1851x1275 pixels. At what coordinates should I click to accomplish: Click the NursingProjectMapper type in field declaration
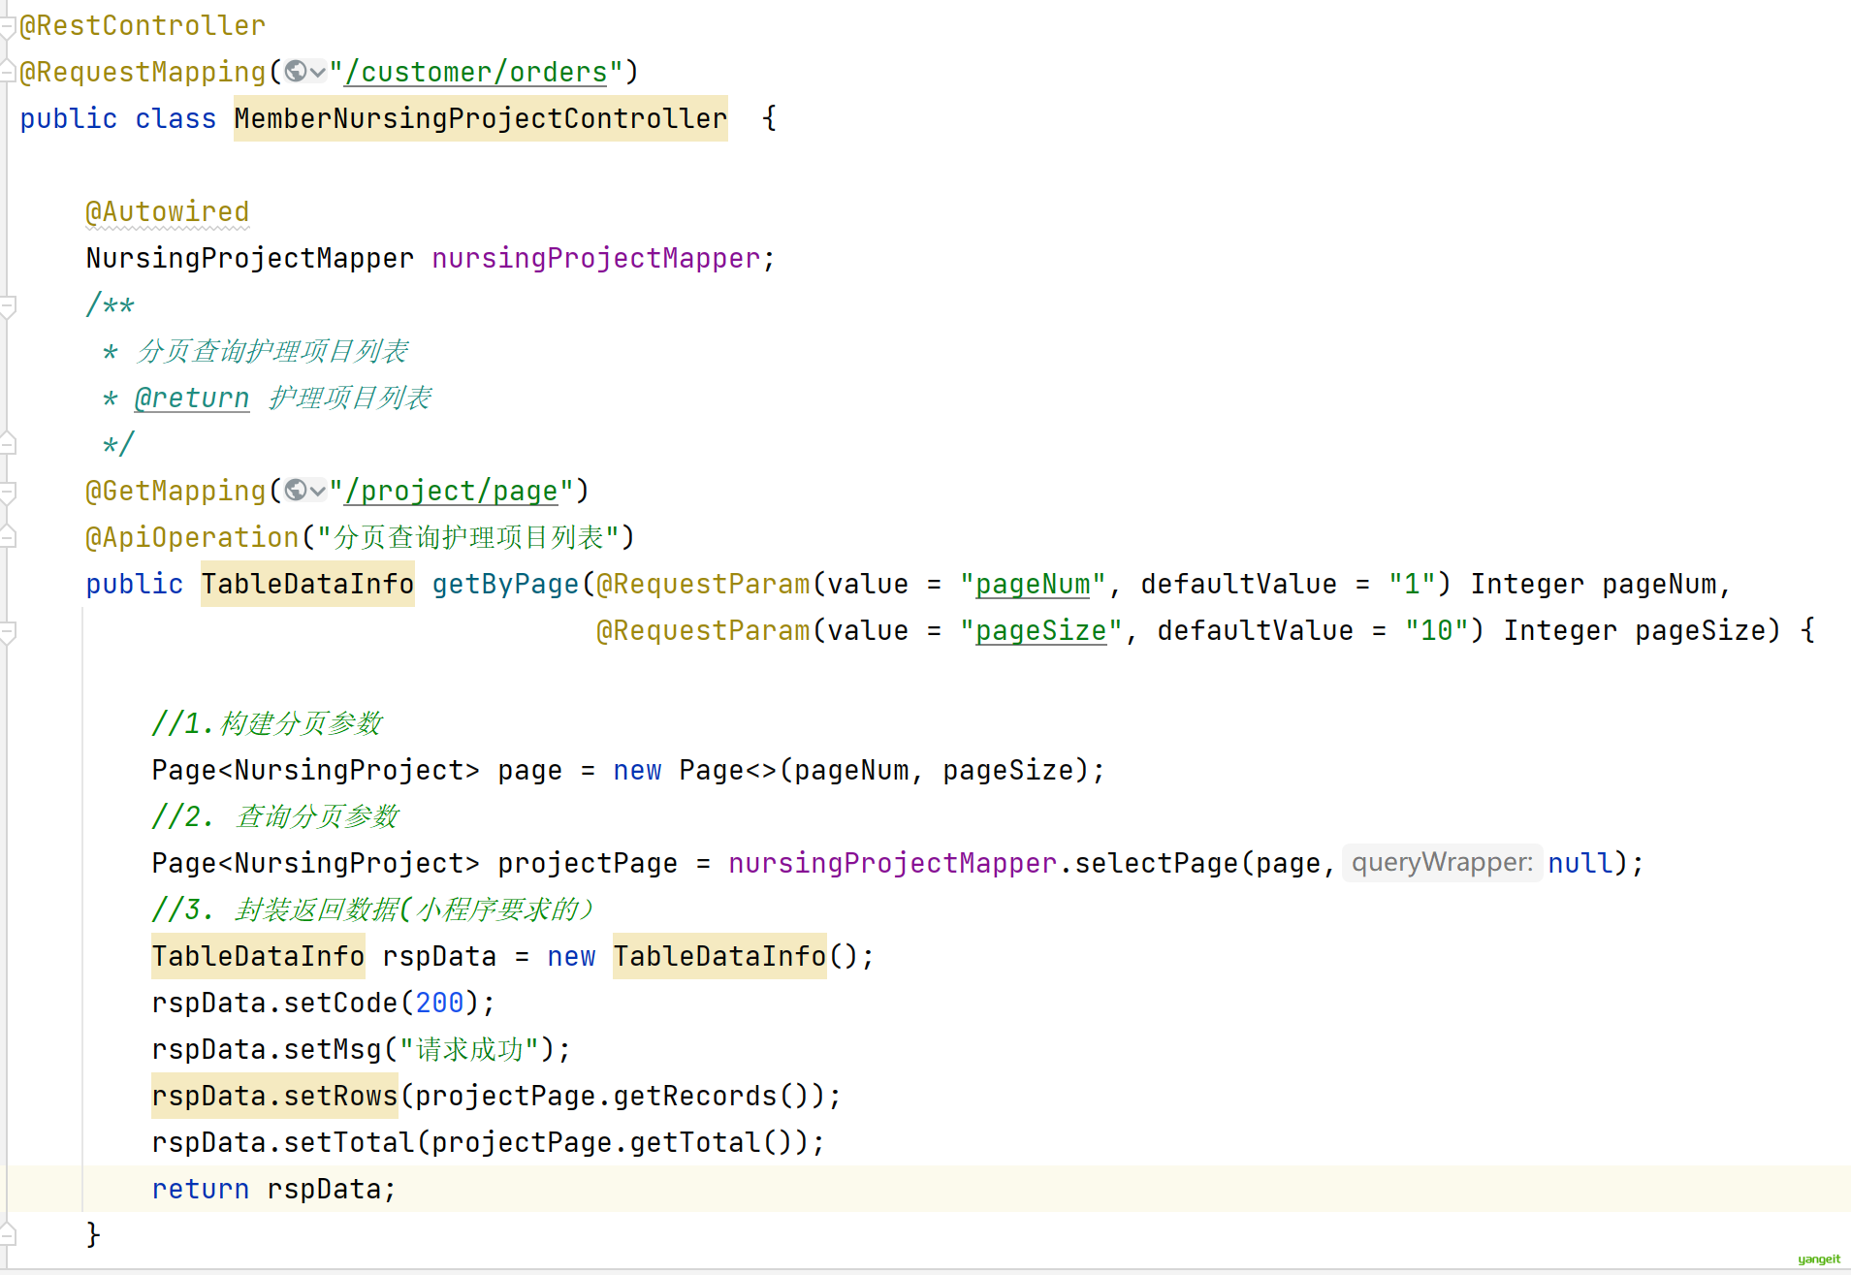pyautogui.click(x=250, y=258)
